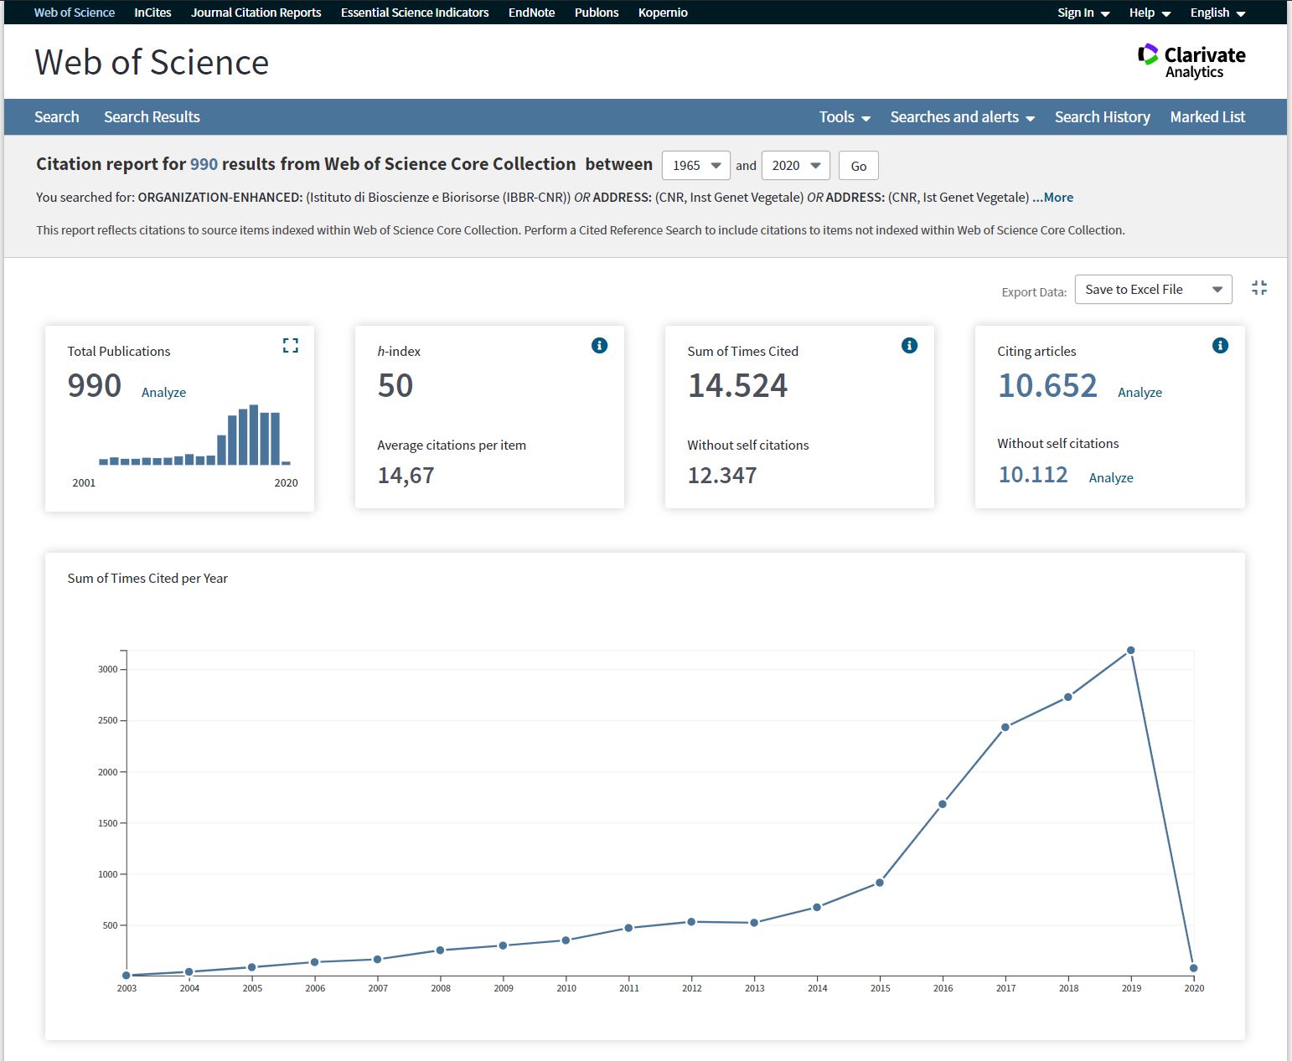Go to the Search Results tab
1292x1061 pixels.
click(152, 117)
